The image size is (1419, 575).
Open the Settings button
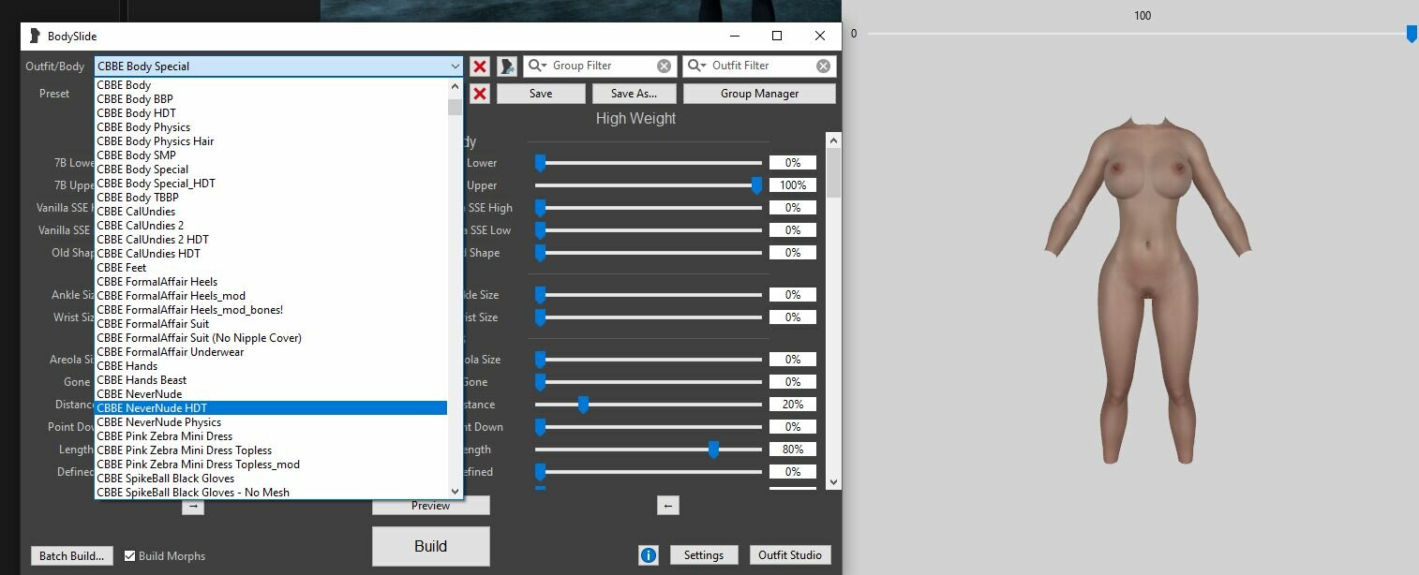click(x=703, y=555)
